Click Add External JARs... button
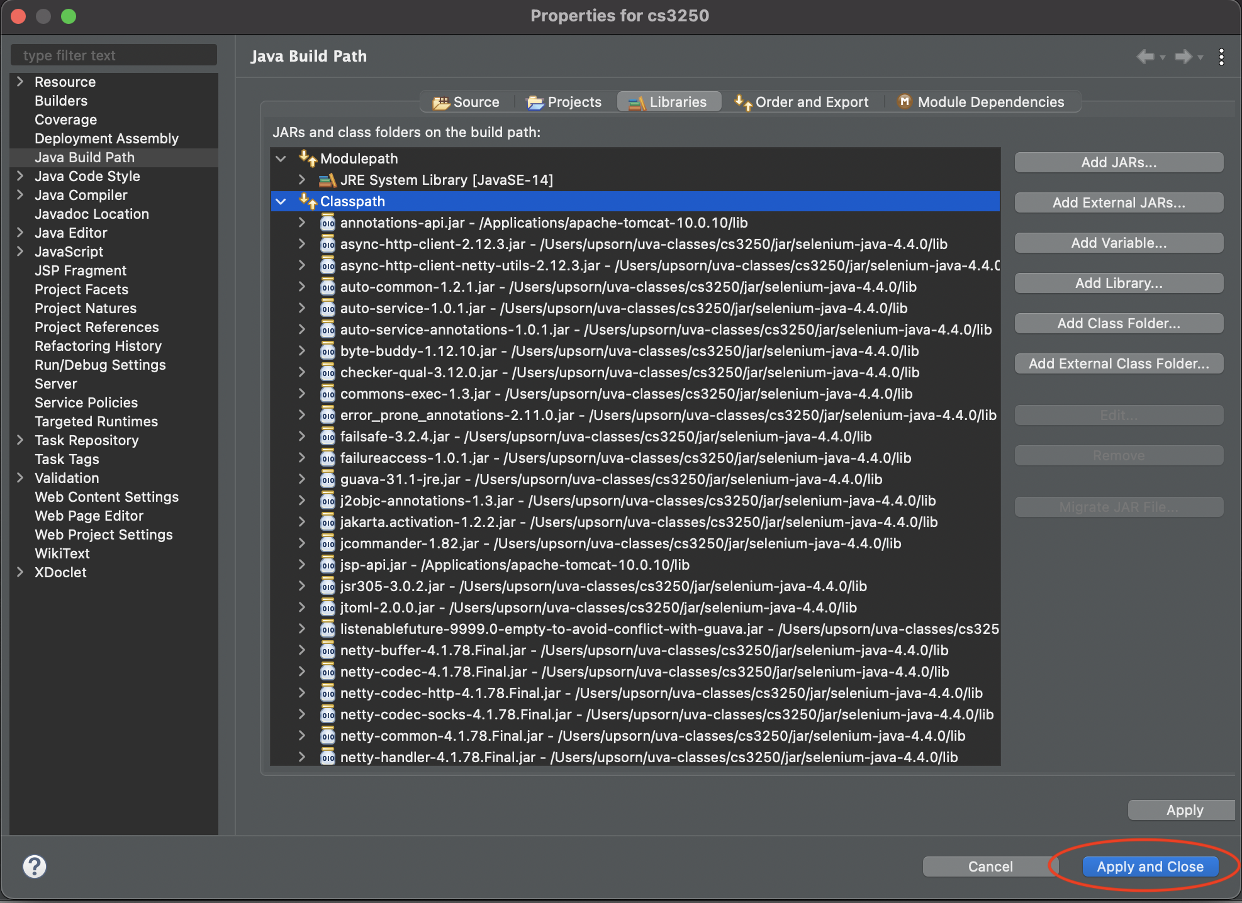Viewport: 1242px width, 903px height. (1119, 202)
